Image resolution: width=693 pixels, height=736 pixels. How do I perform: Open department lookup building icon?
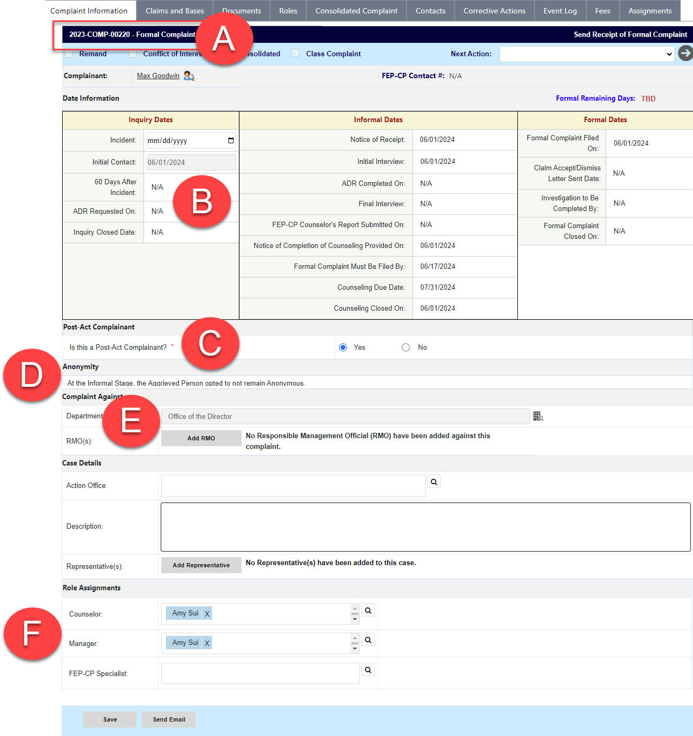point(538,416)
